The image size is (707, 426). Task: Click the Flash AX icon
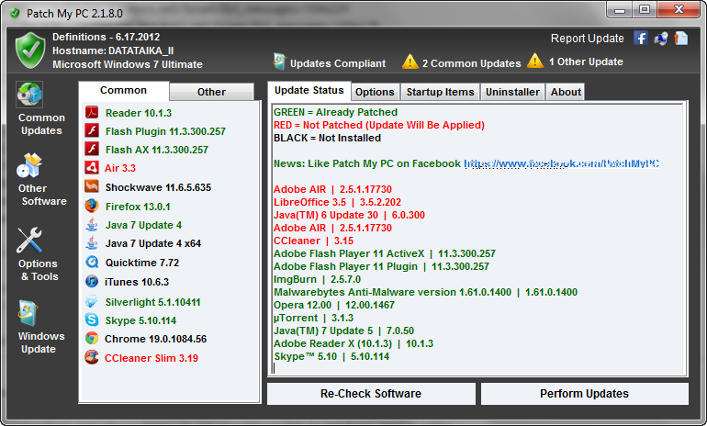coord(92,149)
